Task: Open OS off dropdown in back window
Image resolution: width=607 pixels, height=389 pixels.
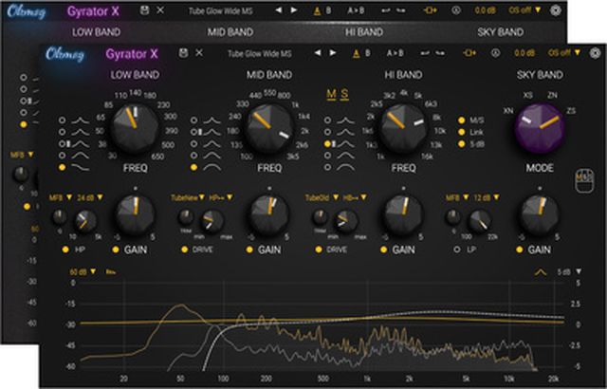Action: [524, 10]
